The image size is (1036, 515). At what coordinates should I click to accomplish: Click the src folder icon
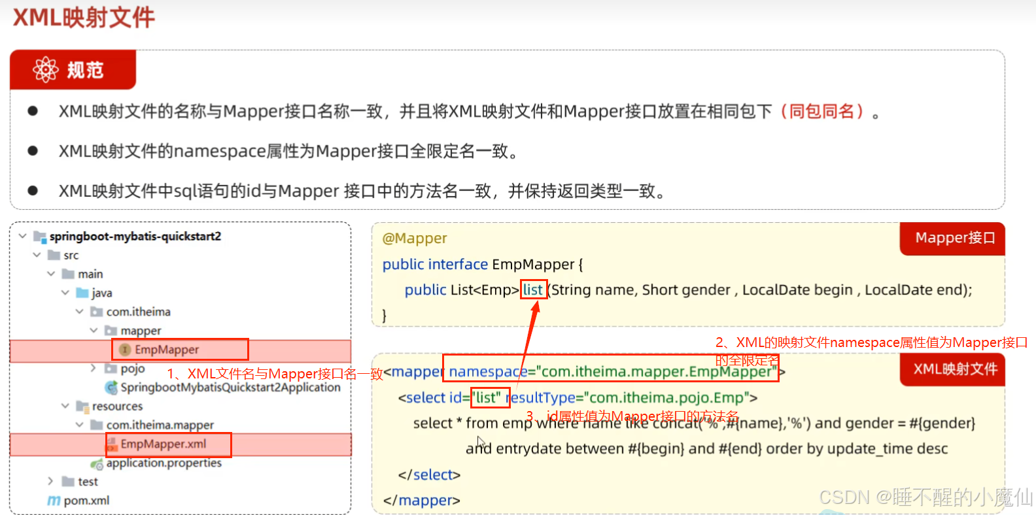point(54,255)
